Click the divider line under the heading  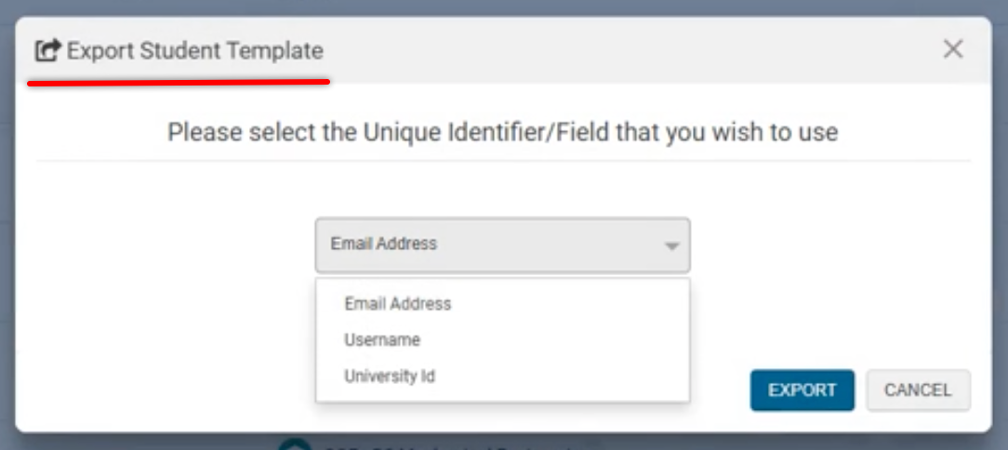pyautogui.click(x=502, y=161)
